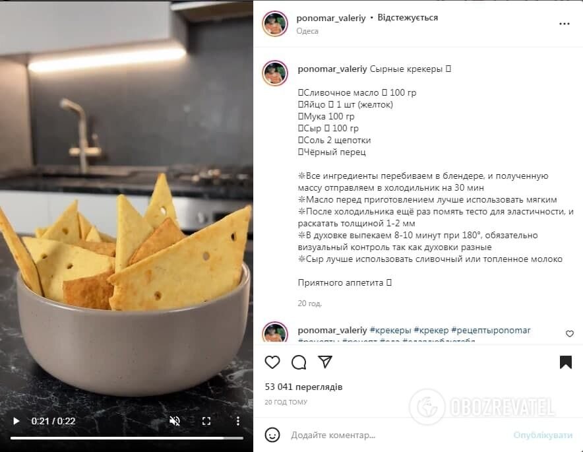Toggle the 'Відстежується' following status

pos(408,17)
